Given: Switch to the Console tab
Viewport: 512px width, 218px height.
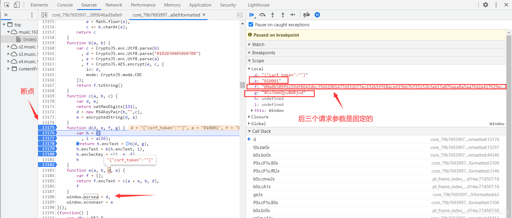Looking at the screenshot, I should pos(65,5).
